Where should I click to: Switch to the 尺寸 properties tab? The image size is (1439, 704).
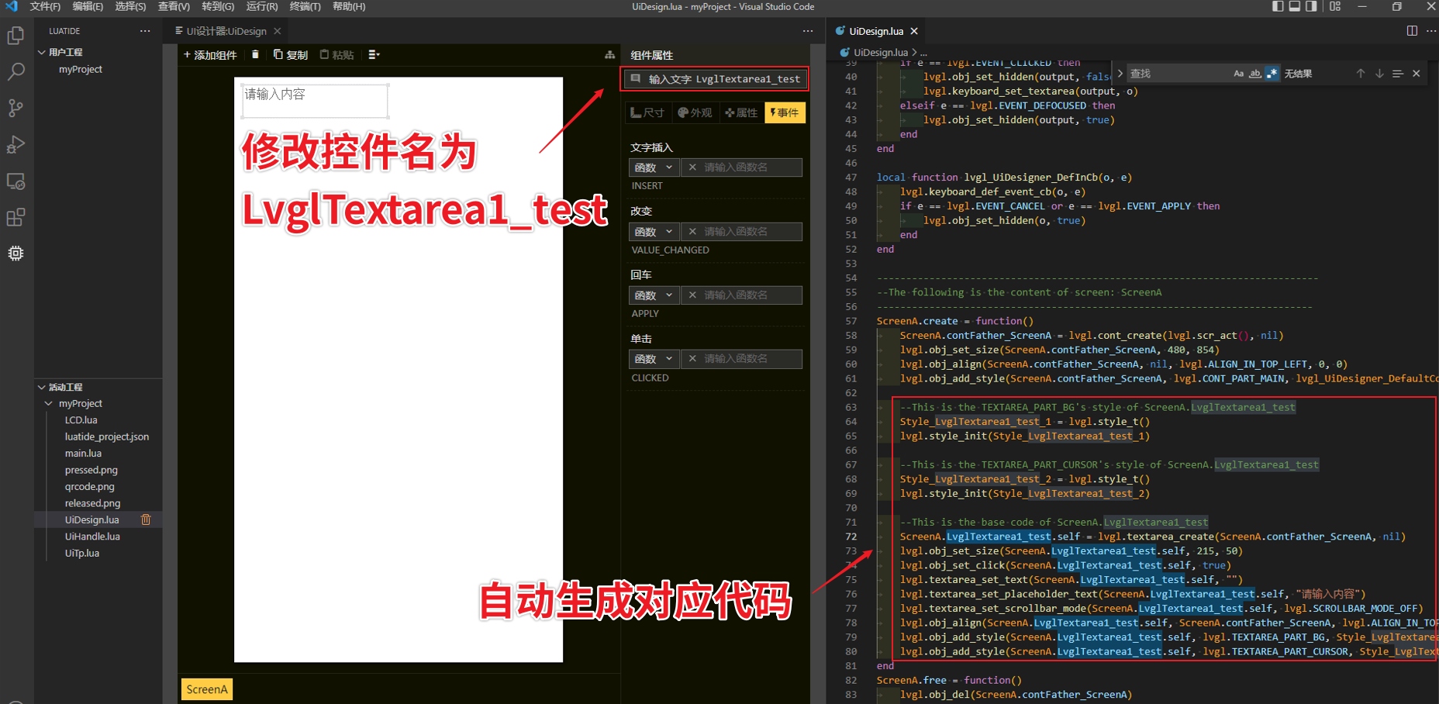(x=647, y=112)
